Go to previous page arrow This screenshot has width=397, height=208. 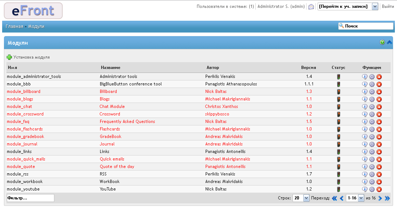342,198
